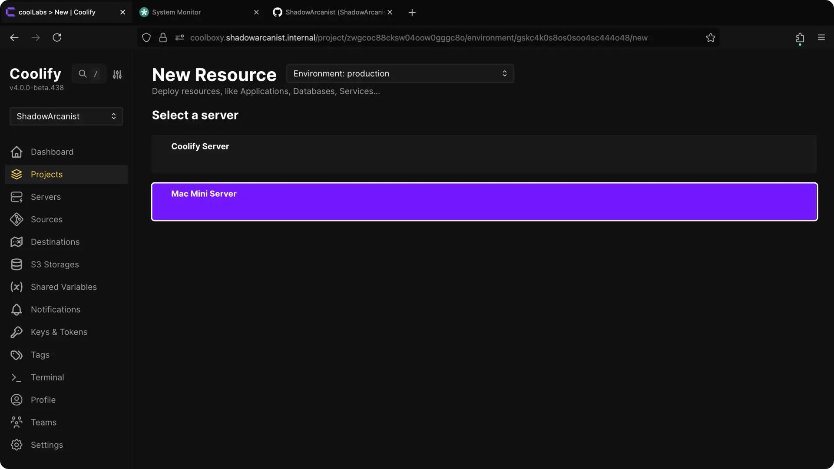
Task: Open the Terminal prompt icon
Action: click(17, 377)
